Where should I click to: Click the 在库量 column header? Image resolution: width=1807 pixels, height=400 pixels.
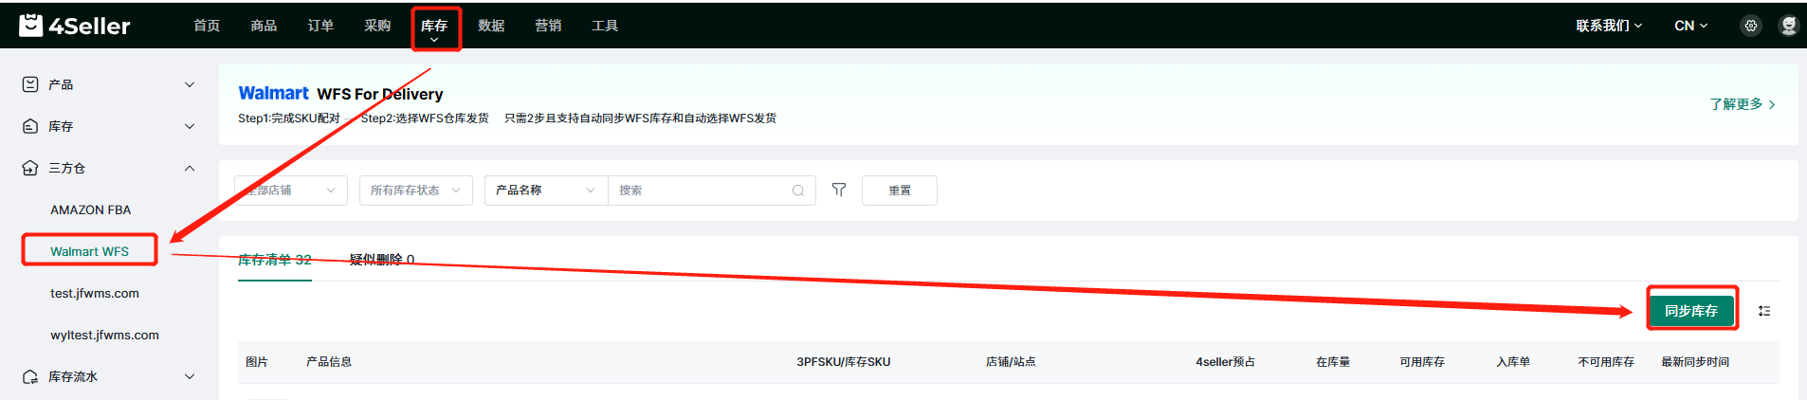tap(1333, 362)
